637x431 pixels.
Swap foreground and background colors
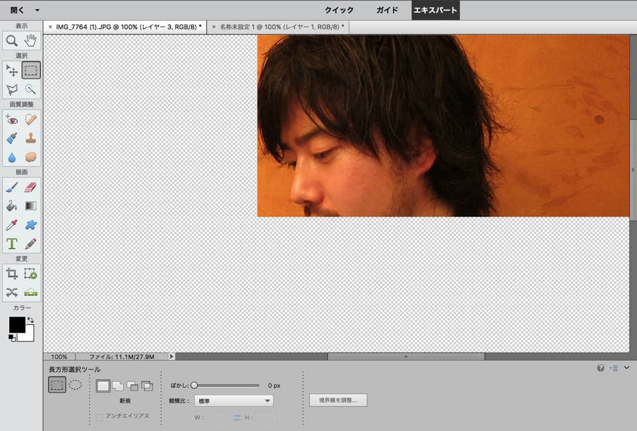tap(30, 320)
